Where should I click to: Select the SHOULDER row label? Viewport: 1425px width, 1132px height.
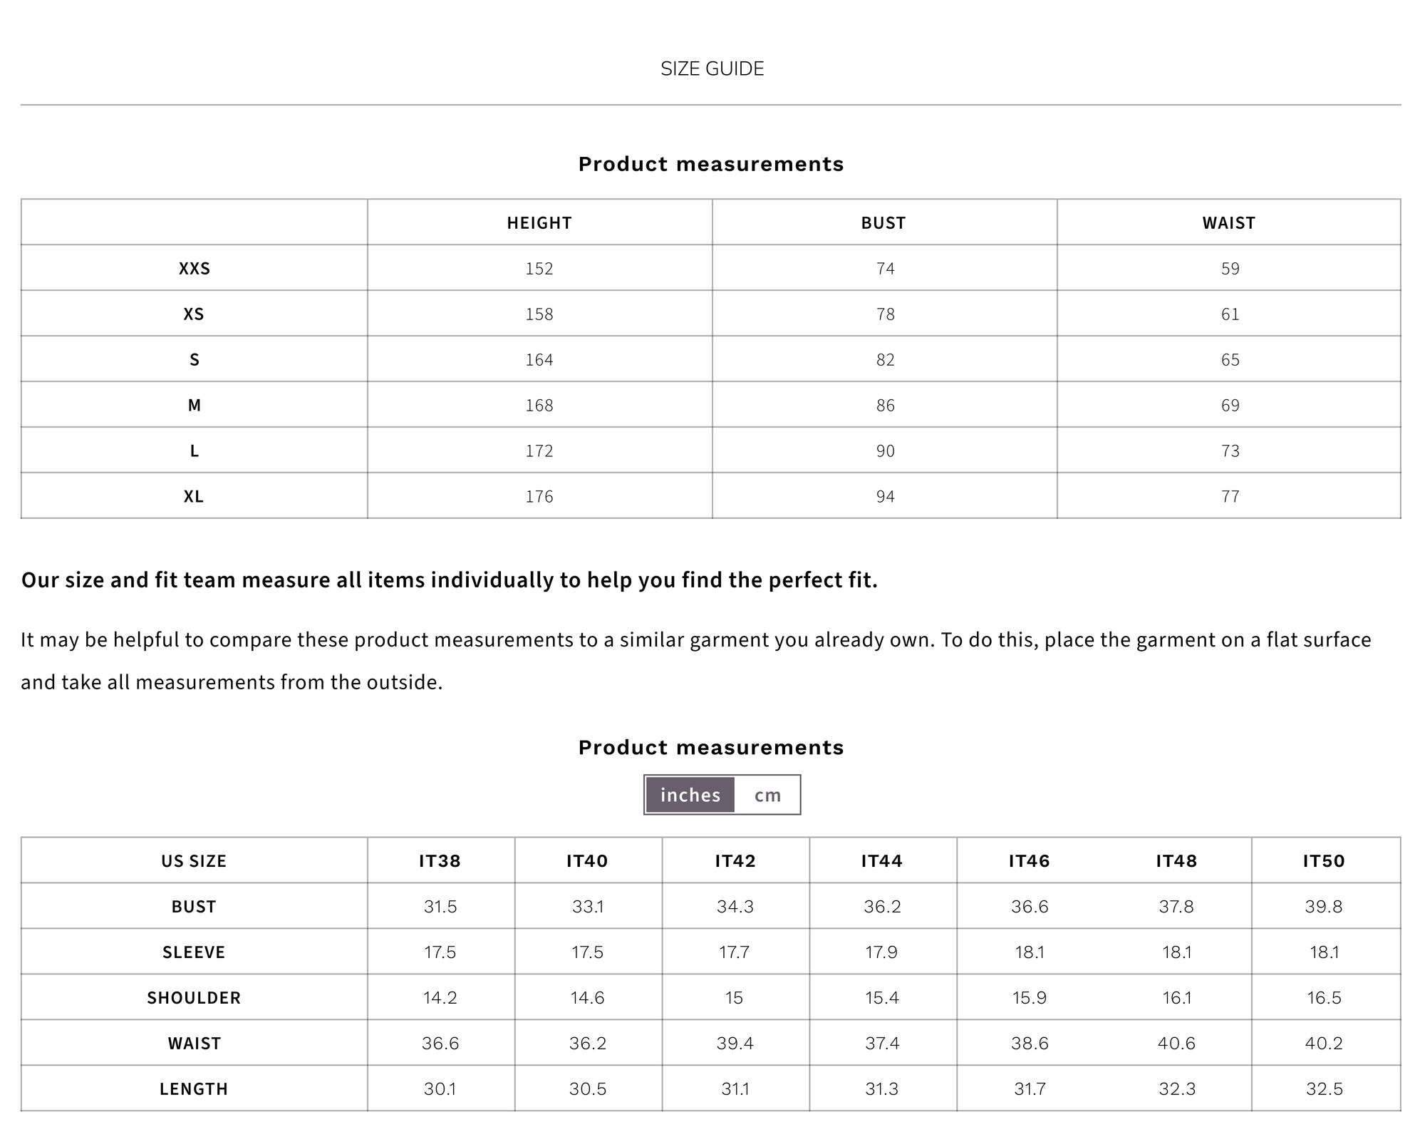tap(194, 998)
